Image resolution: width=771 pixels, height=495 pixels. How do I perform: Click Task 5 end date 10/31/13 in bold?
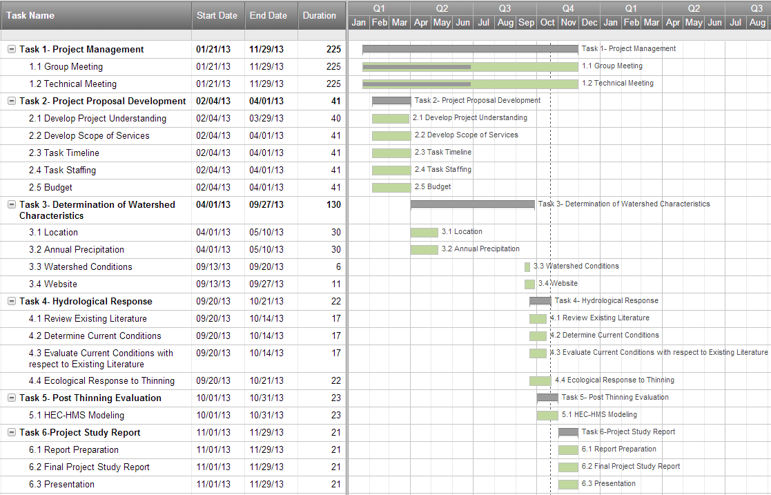266,398
